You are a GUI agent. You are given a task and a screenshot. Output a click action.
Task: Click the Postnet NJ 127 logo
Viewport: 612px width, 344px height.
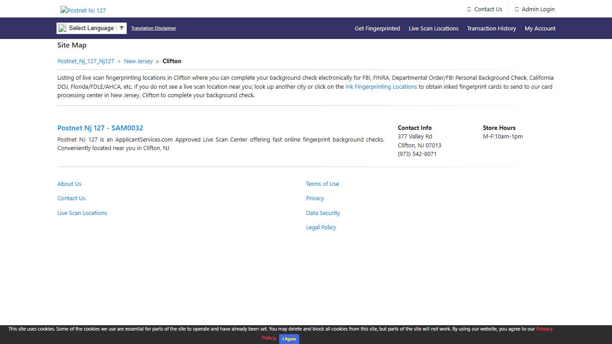[x=83, y=9]
